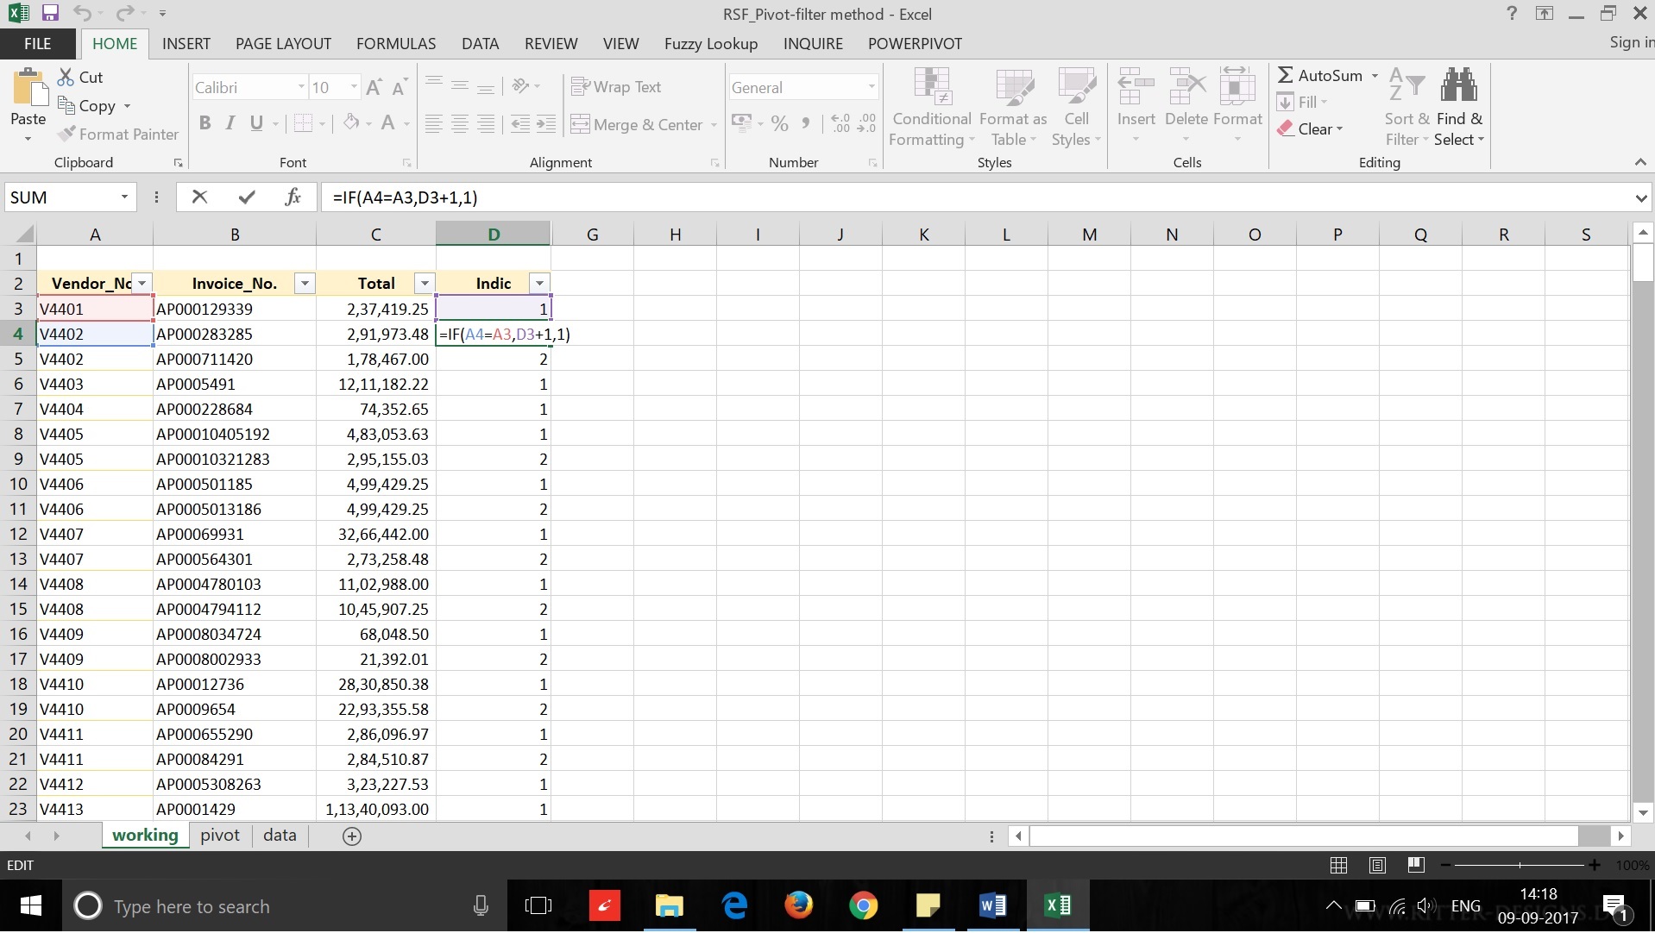Apply comma style format
Image resolution: width=1655 pixels, height=933 pixels.
[x=806, y=123]
